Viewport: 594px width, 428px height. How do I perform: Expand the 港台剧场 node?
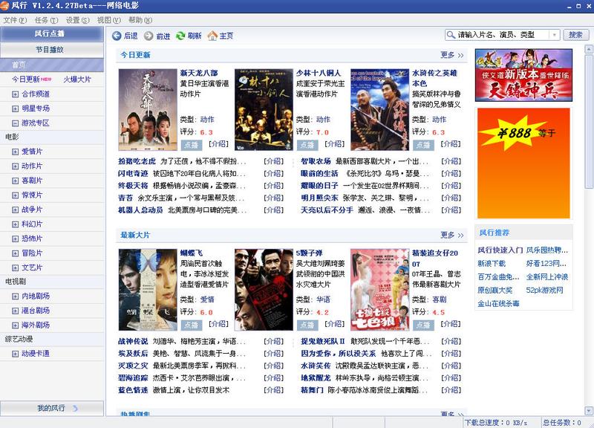pos(15,311)
